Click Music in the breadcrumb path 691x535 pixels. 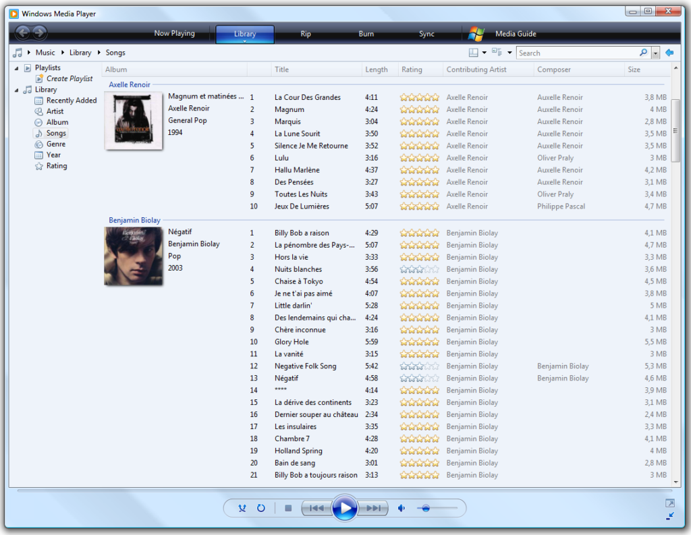(45, 53)
